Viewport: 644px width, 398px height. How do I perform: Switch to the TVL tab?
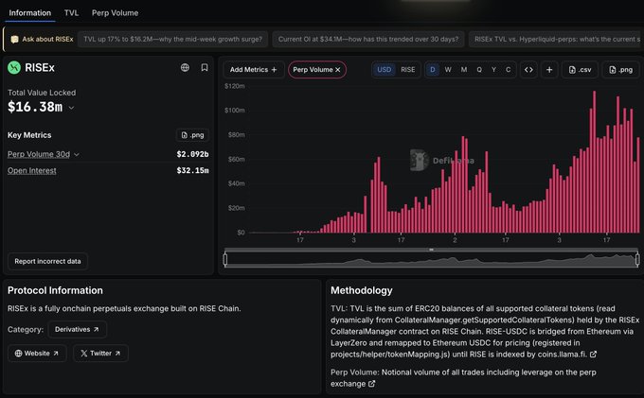click(71, 12)
